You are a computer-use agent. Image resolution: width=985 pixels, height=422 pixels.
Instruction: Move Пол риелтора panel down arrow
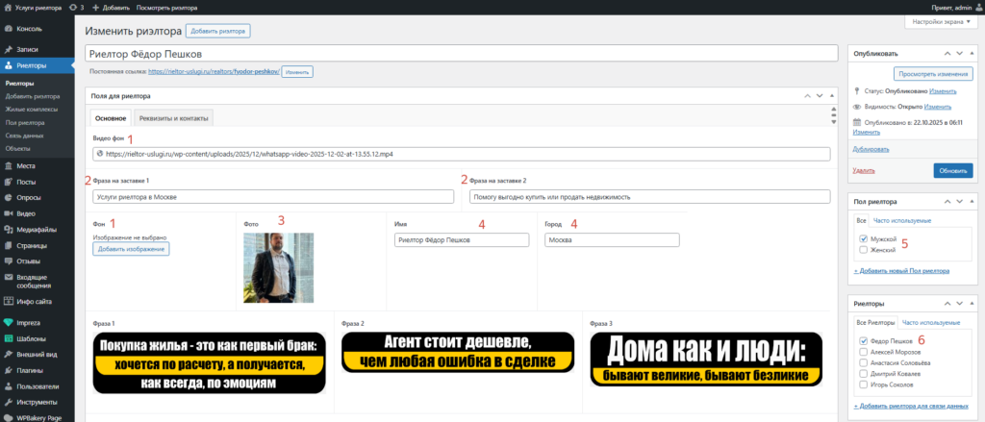click(x=960, y=201)
